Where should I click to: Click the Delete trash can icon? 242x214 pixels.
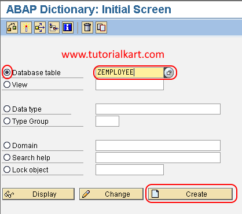pos(87,27)
